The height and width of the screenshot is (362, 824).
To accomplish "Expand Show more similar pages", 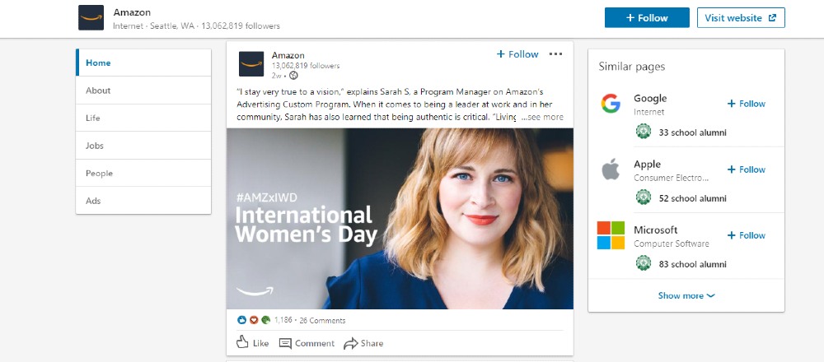I will click(686, 296).
